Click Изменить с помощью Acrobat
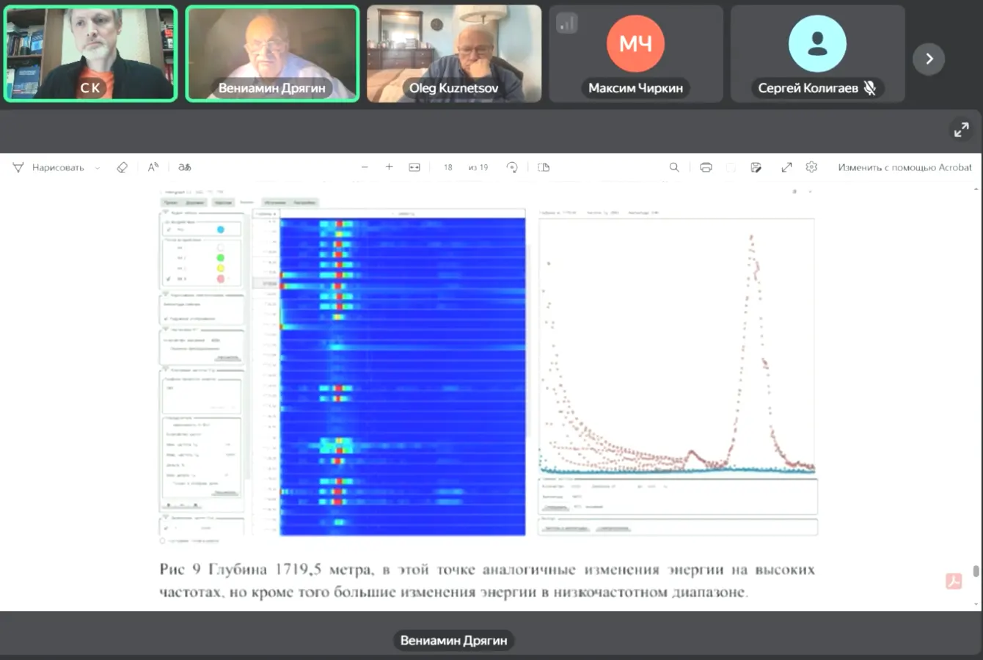 905,167
